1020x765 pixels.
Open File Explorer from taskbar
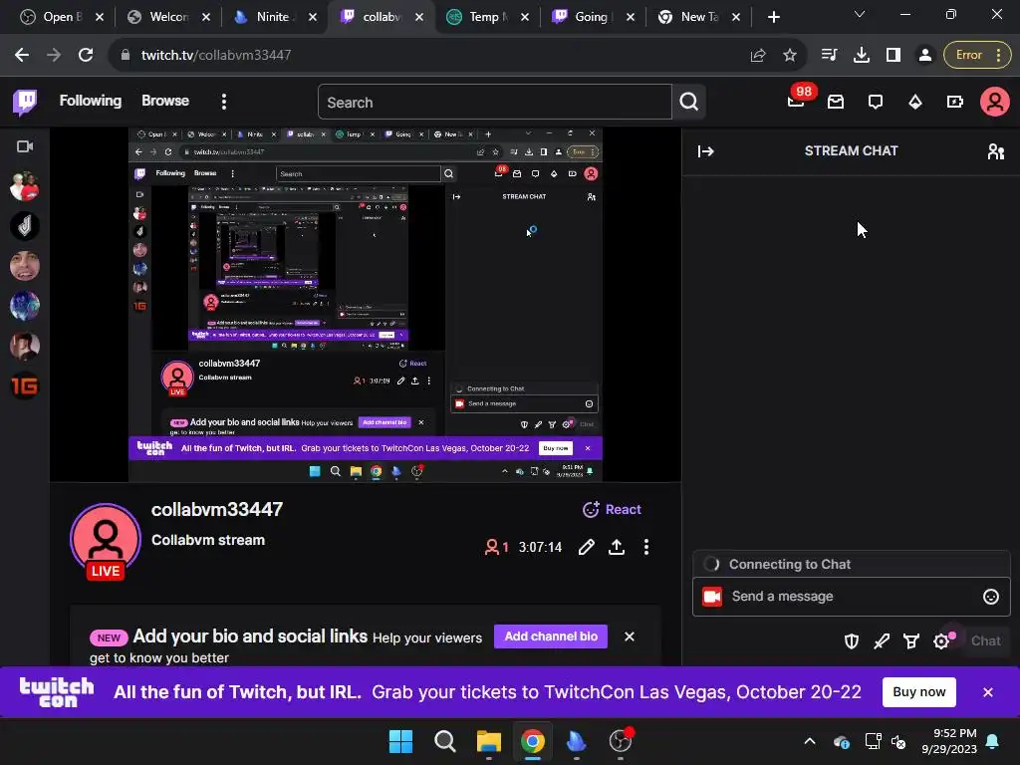tap(488, 741)
